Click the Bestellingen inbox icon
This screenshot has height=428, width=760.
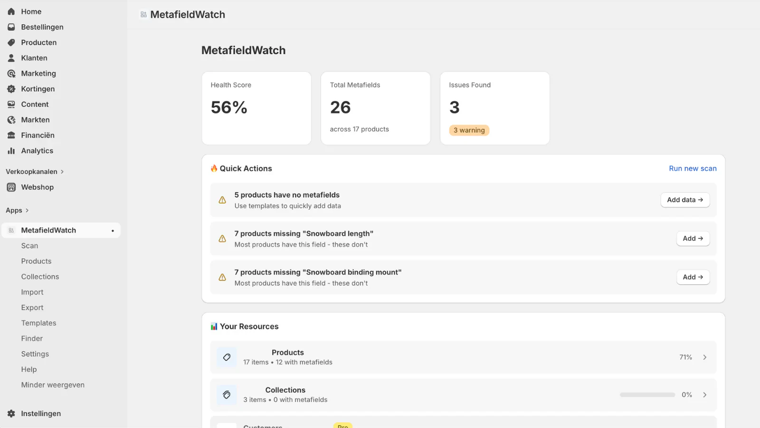(11, 27)
